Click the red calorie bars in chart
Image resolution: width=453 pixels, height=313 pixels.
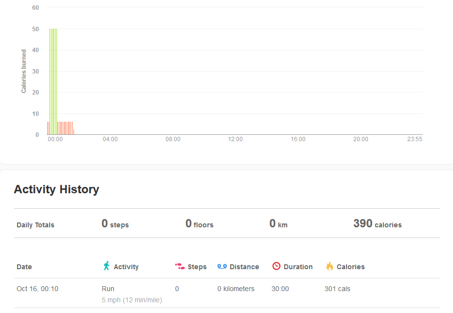pyautogui.click(x=65, y=128)
